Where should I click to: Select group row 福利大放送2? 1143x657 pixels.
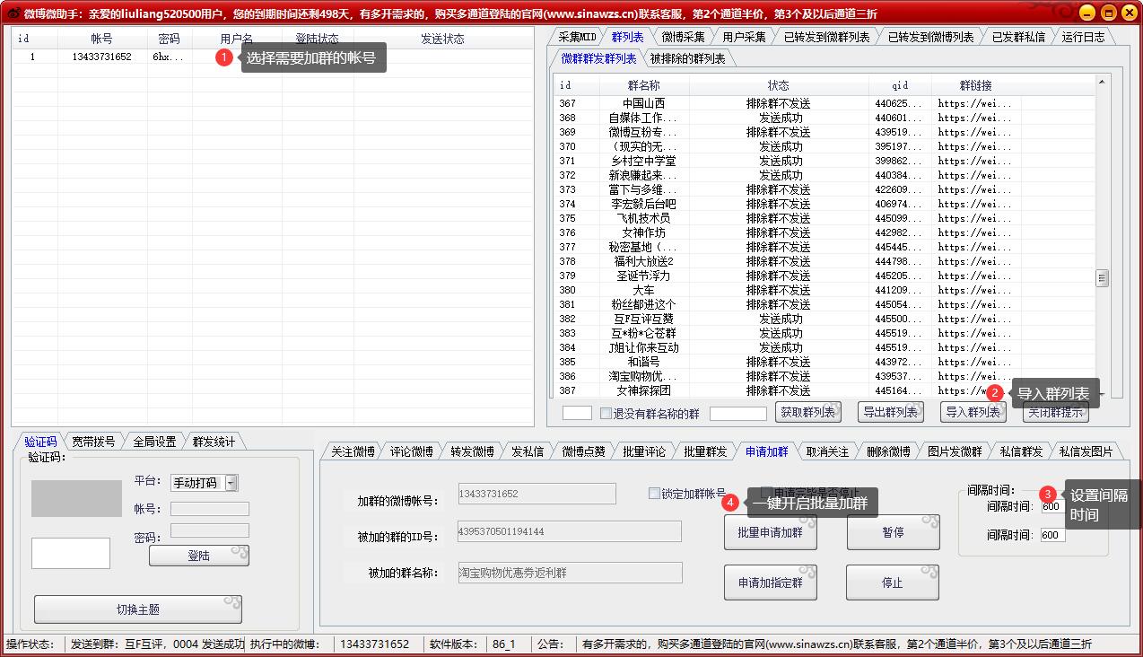[x=825, y=261]
